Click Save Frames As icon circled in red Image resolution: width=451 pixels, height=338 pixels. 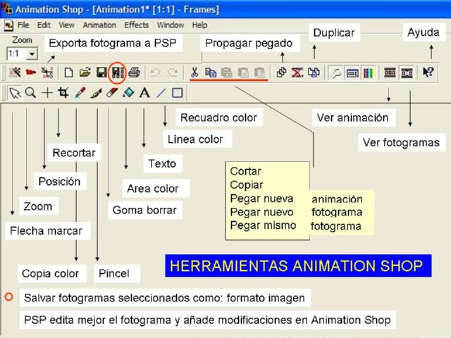118,73
